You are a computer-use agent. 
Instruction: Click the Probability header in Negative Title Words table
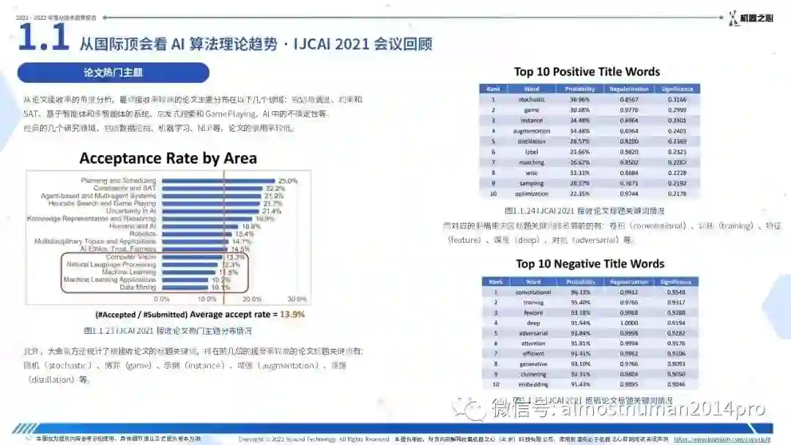[580, 282]
